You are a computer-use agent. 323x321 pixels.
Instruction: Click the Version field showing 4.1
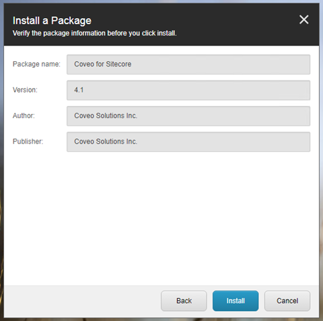click(188, 90)
